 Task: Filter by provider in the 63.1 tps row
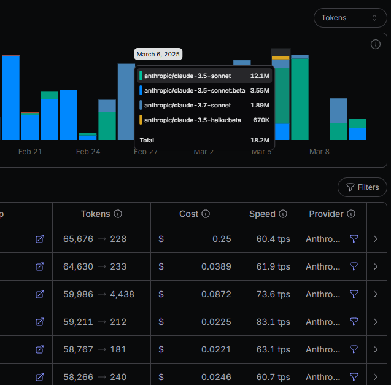pyautogui.click(x=354, y=349)
